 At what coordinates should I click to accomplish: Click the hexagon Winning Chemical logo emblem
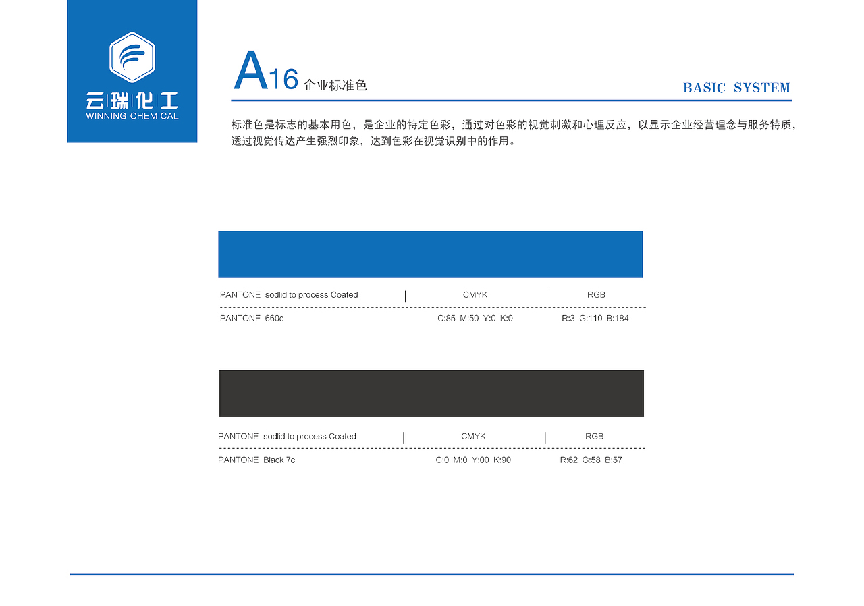point(132,57)
